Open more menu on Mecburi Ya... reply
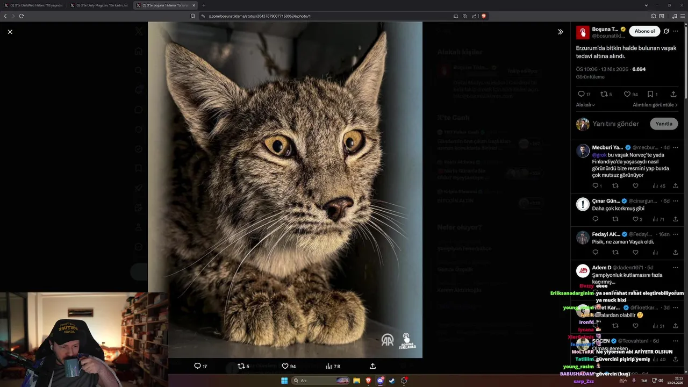The height and width of the screenshot is (387, 688). 676,147
